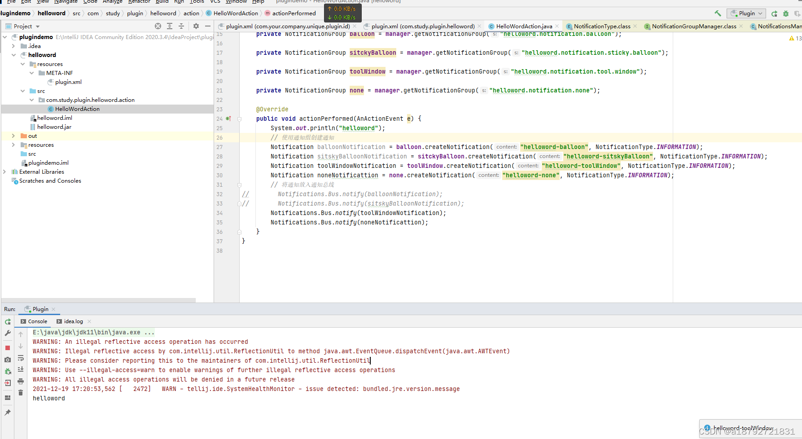
Task: Switch to NotificationType.class editor tab
Action: (602, 26)
